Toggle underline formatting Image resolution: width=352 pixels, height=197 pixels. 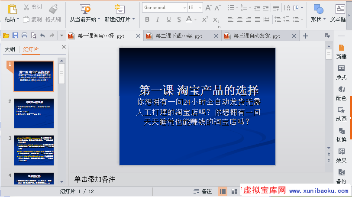(168, 19)
